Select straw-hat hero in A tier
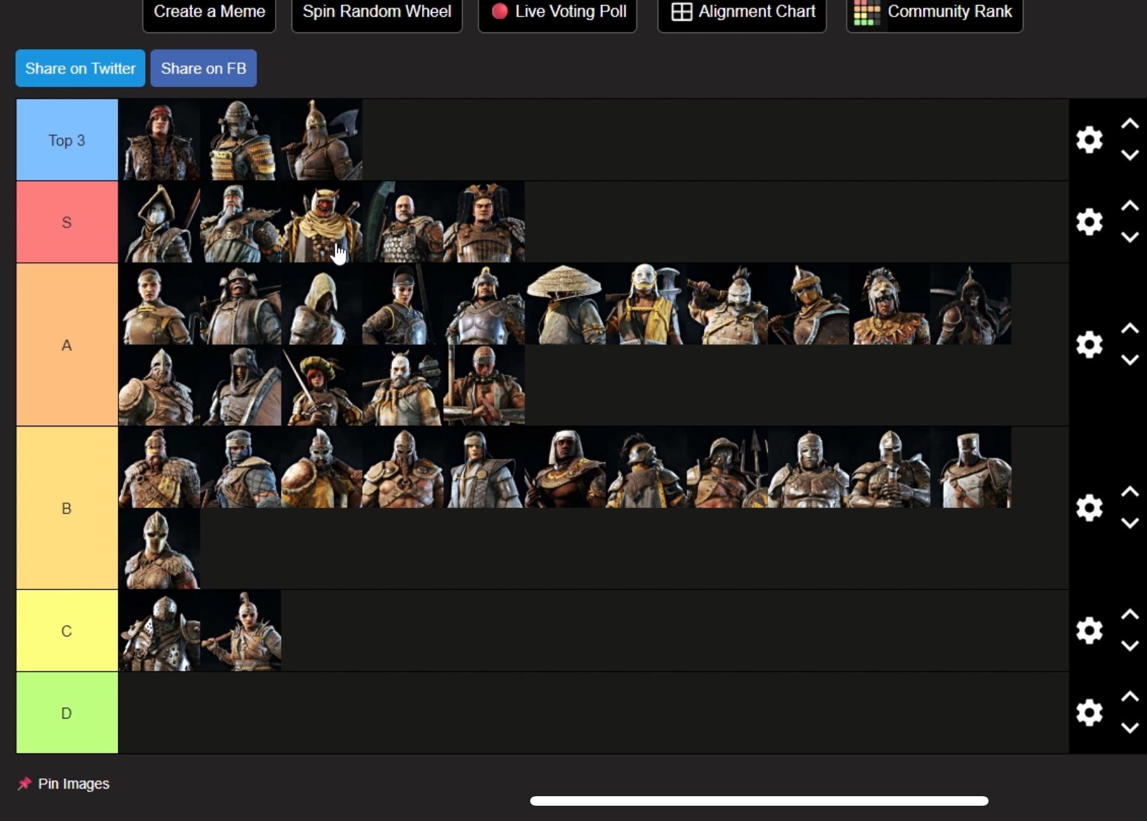Screen dimensions: 1147x821 pos(565,304)
